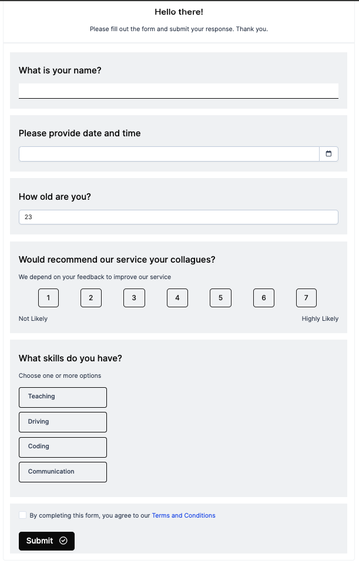Viewport: 359px width, 567px height.
Task: Choose rating 1 for recommendation
Action: click(x=48, y=298)
